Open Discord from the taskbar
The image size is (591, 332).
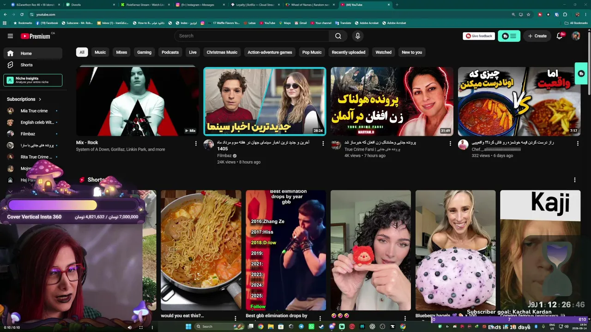pos(332,326)
